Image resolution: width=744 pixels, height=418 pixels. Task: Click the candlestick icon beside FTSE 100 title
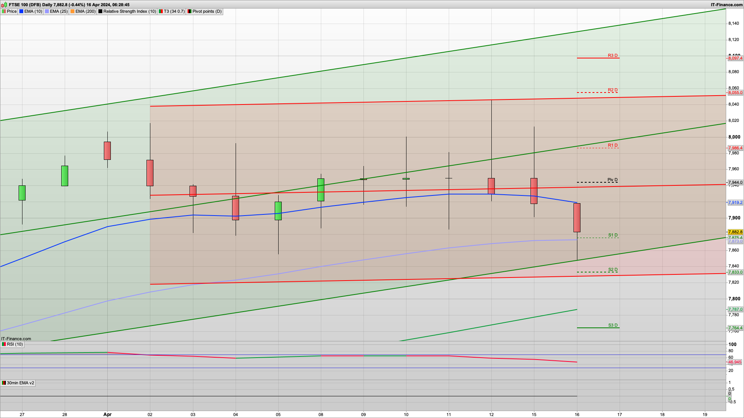coord(4,5)
